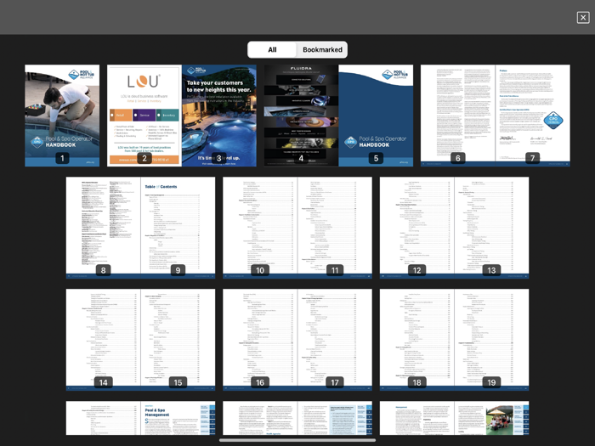The height and width of the screenshot is (446, 595).
Task: Open page 18 thumbnail
Action: [417, 340]
